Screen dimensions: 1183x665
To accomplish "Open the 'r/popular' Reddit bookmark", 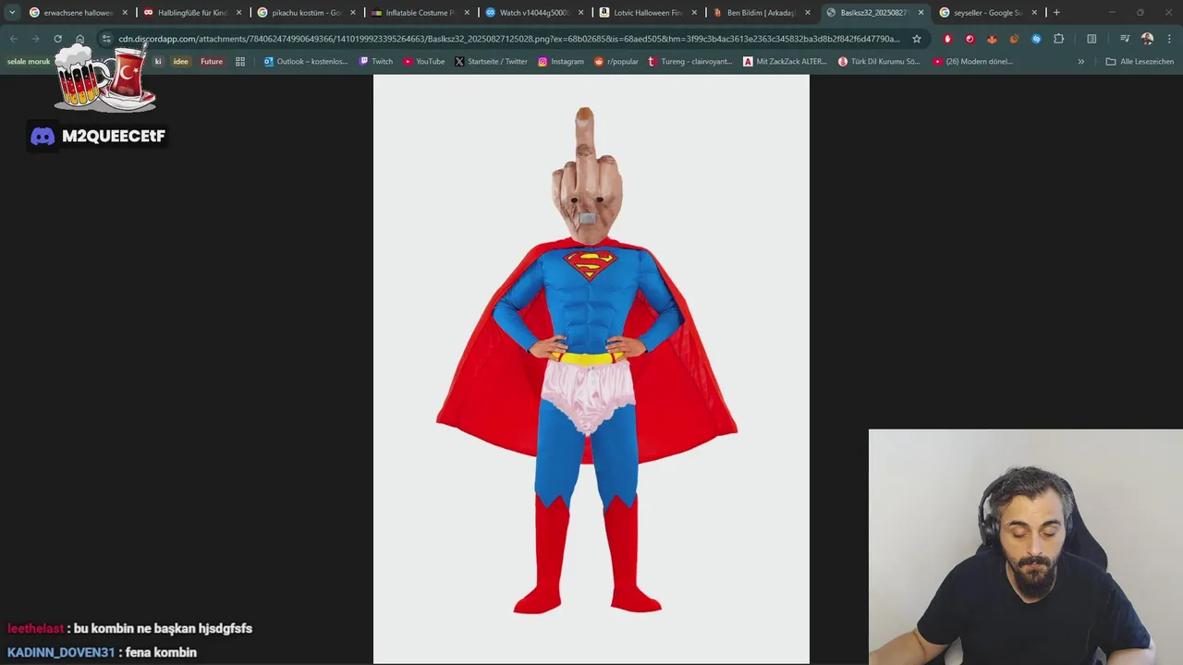I will (x=616, y=62).
